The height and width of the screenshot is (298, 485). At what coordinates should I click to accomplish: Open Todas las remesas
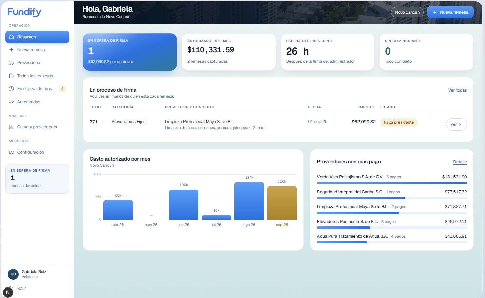(37, 76)
